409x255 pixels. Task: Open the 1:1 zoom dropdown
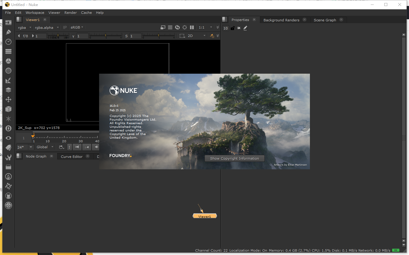[205, 27]
